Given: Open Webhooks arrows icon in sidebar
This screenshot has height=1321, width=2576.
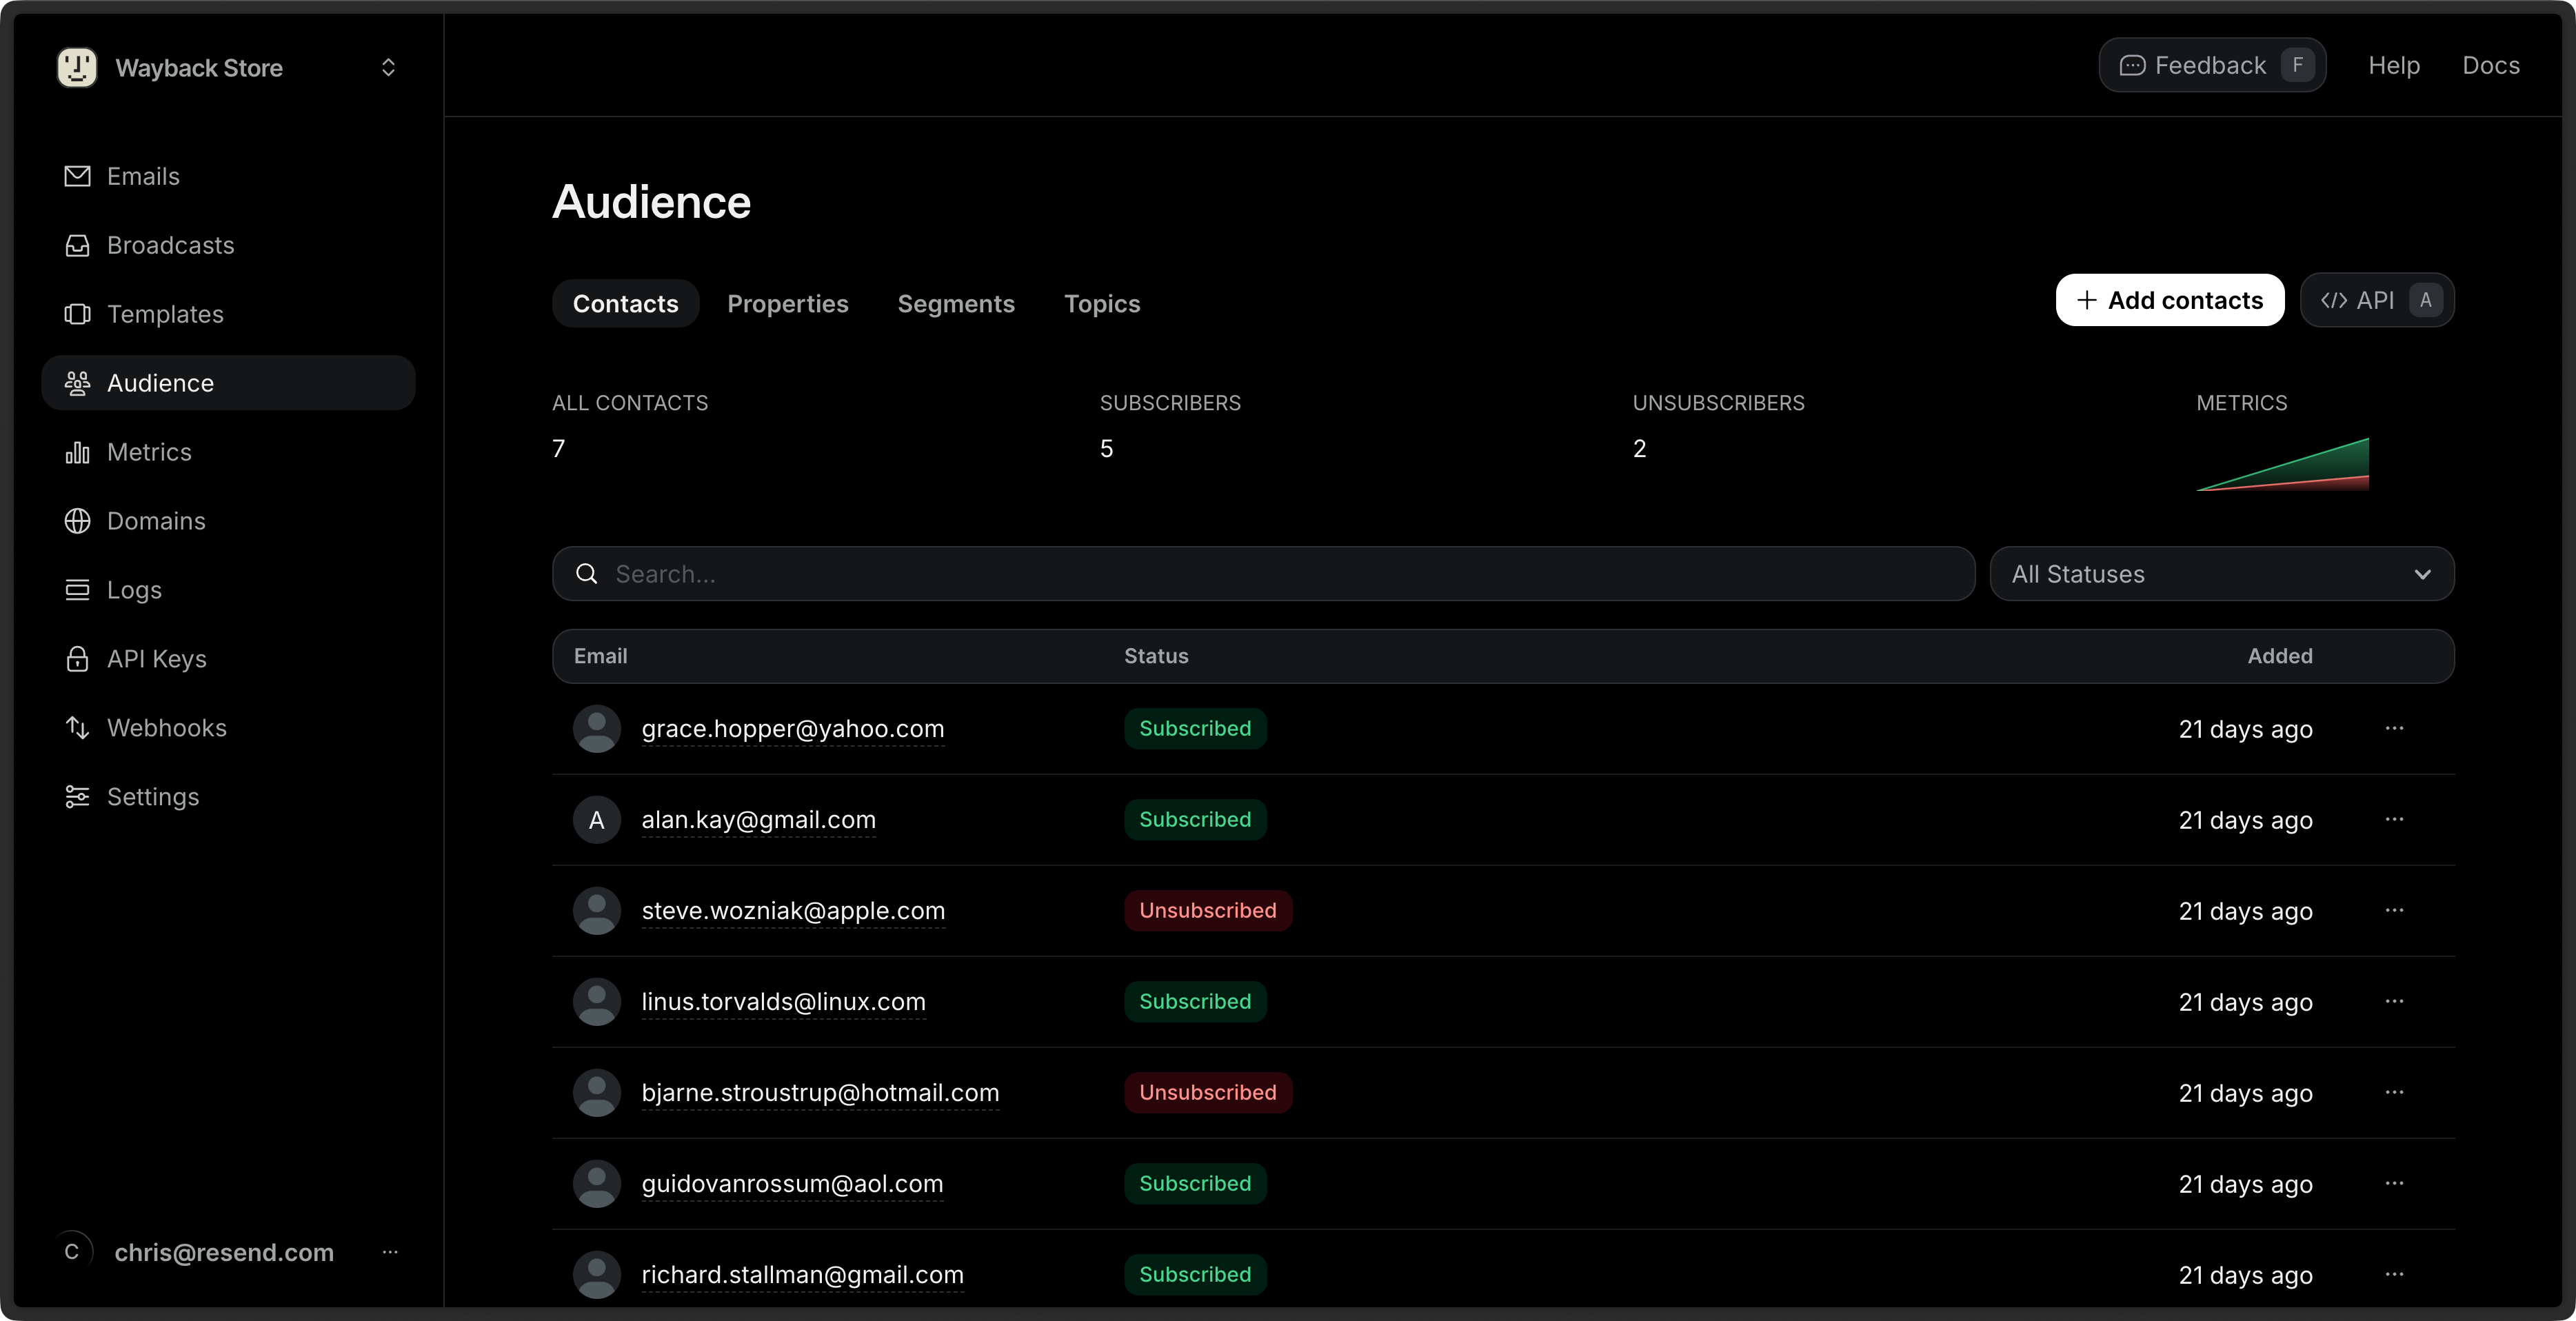Looking at the screenshot, I should click(77, 728).
